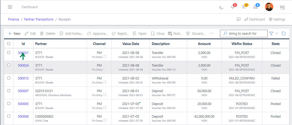Navigate to Finance breadcrumb
Viewport: 292px width, 125px height.
pos(13,19)
